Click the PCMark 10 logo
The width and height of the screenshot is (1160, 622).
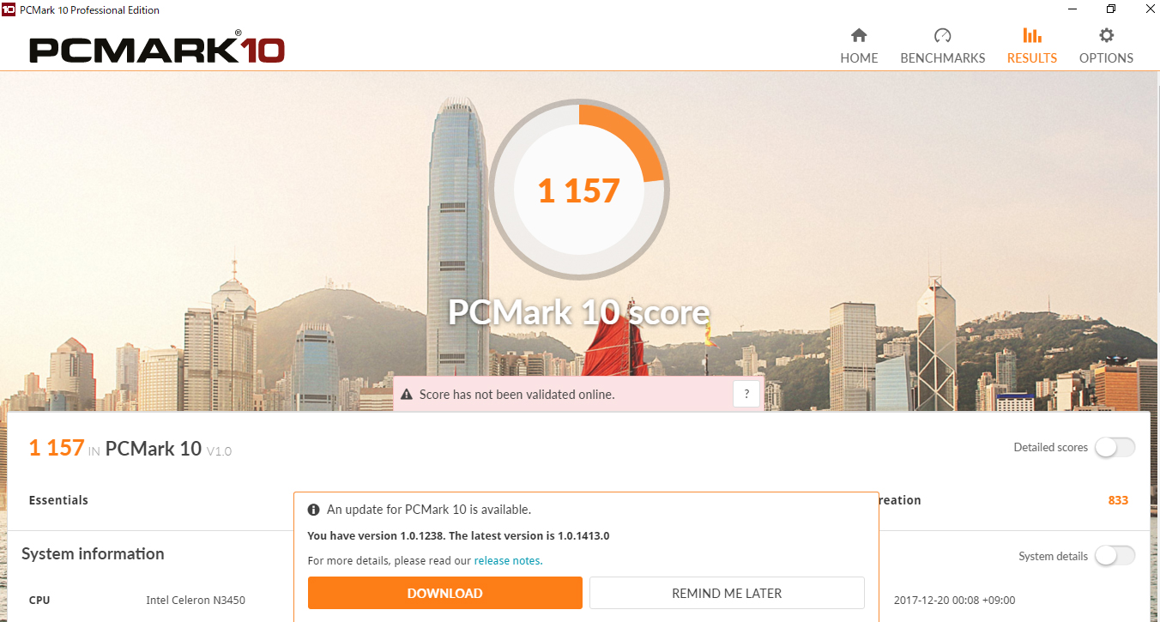[157, 50]
